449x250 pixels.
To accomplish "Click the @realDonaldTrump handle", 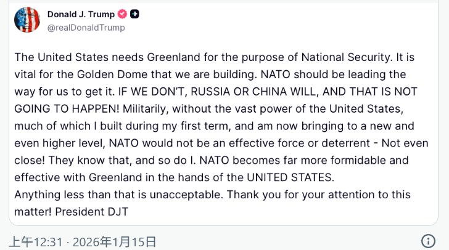I will pyautogui.click(x=86, y=27).
